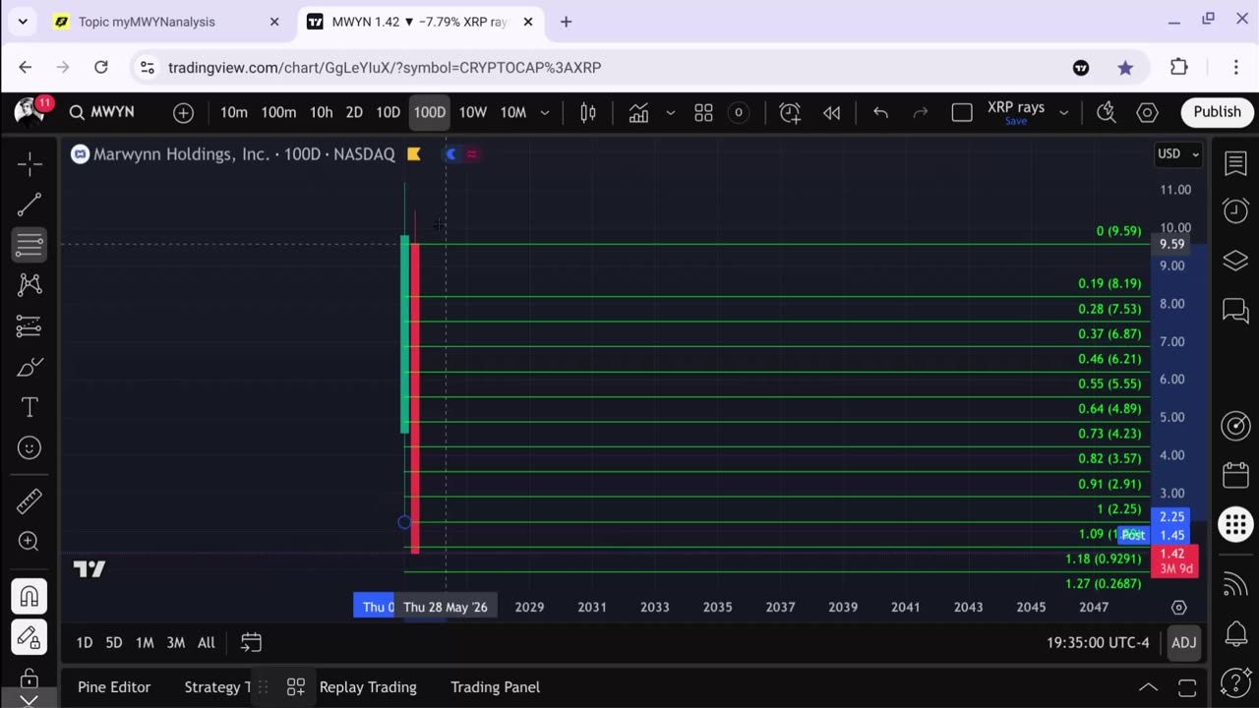This screenshot has width=1259, height=708.
Task: Toggle bookmark star for this page
Action: 1125,68
